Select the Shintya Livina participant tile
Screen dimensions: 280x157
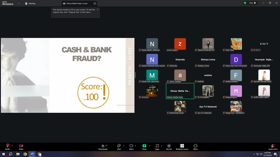pyautogui.click(x=208, y=60)
